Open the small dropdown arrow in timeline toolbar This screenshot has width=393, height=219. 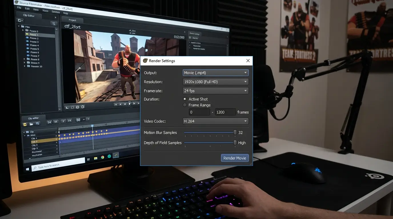pos(88,119)
